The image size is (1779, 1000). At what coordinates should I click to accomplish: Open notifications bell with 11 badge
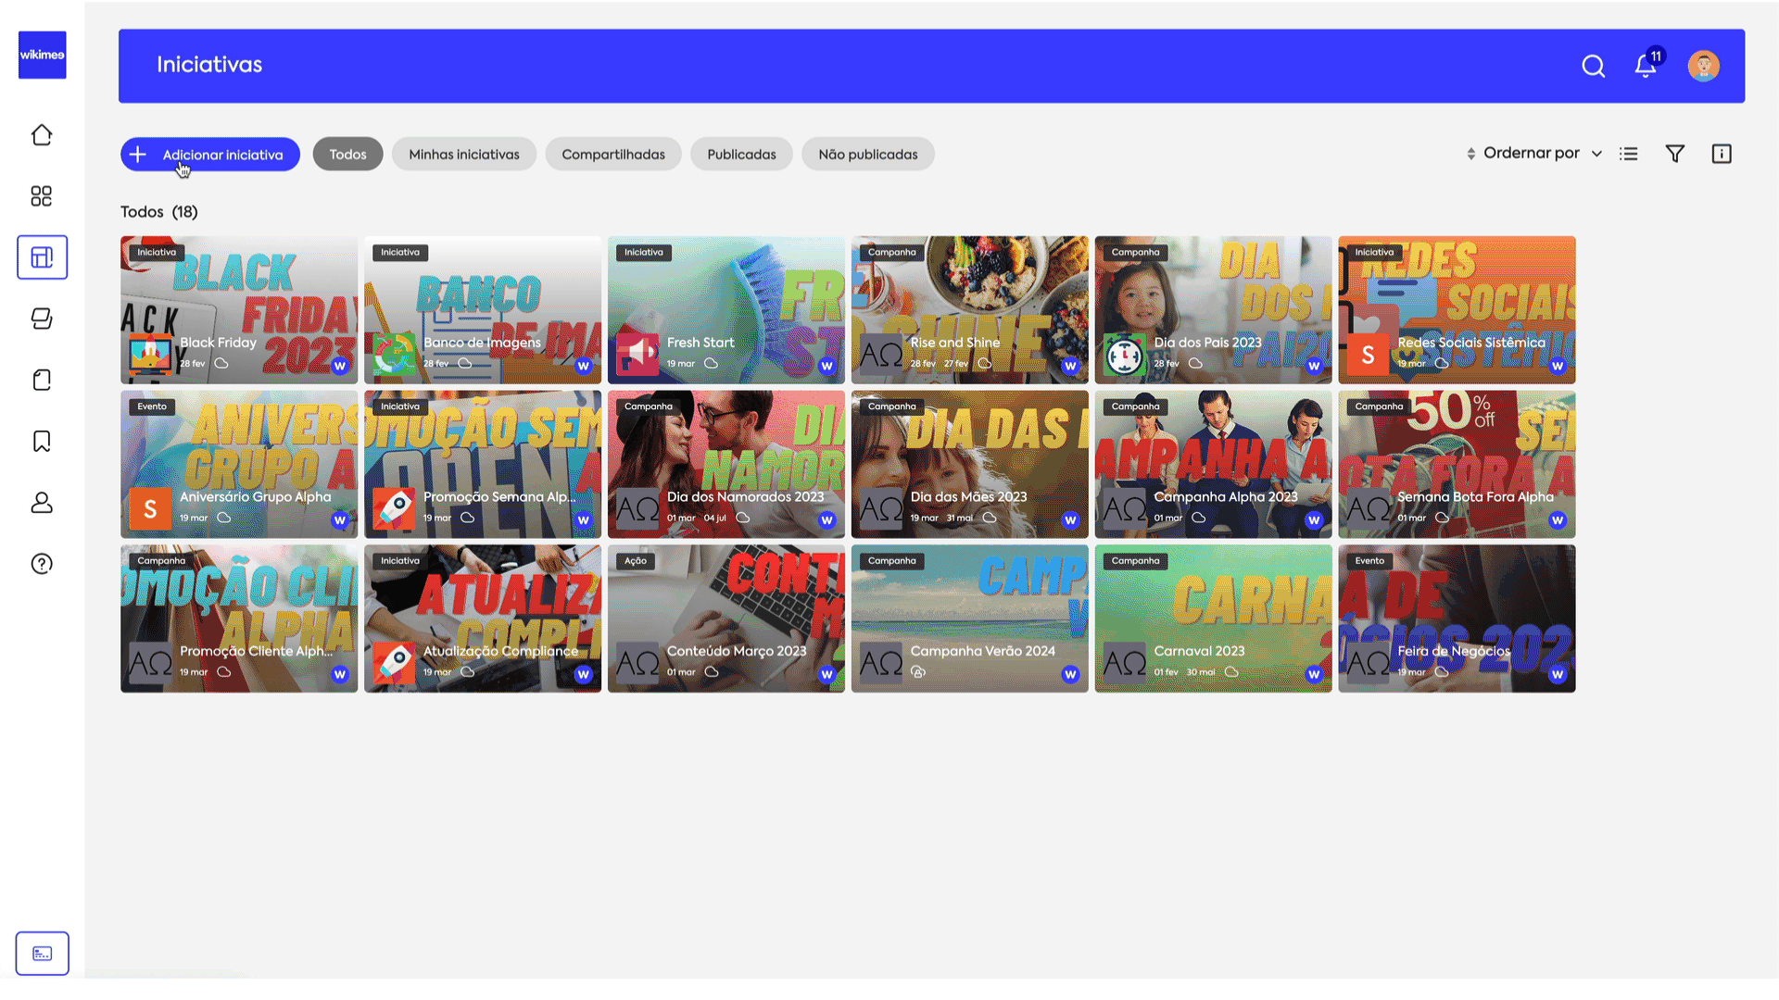[x=1646, y=66]
